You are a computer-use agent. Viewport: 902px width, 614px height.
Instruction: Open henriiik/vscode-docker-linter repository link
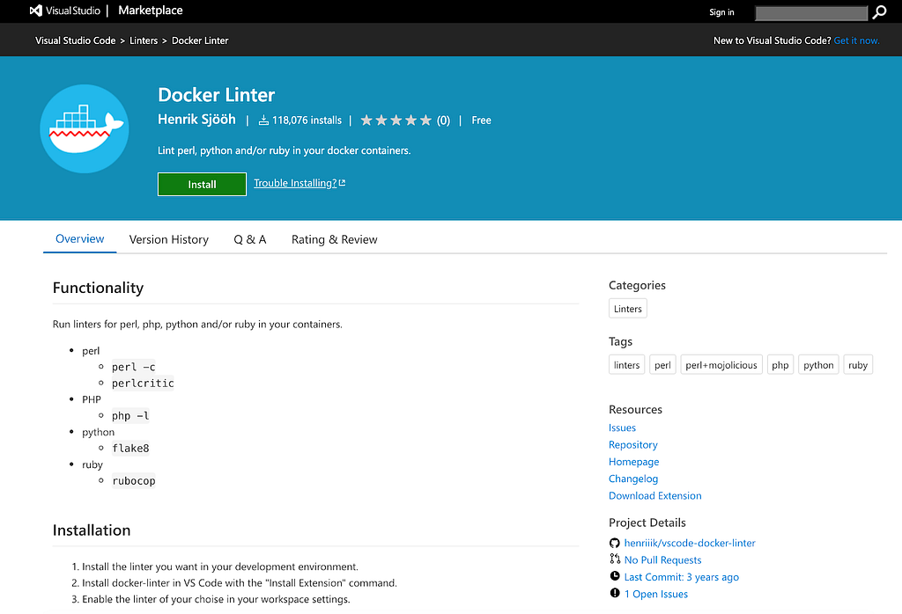(x=690, y=543)
